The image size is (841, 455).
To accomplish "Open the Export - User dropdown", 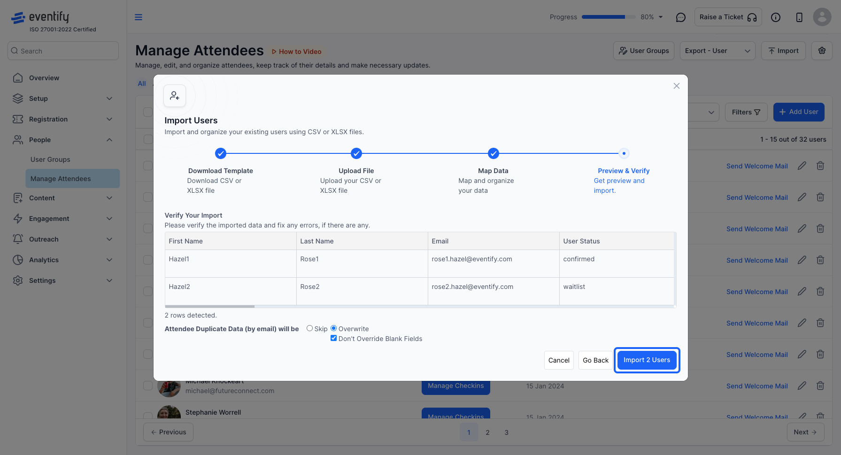I will (x=718, y=51).
